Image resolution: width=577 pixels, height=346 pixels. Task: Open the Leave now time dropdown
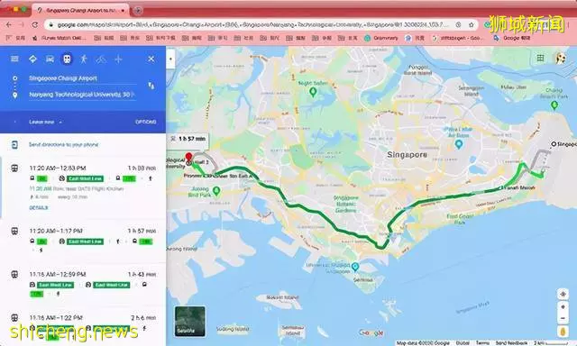pos(45,122)
